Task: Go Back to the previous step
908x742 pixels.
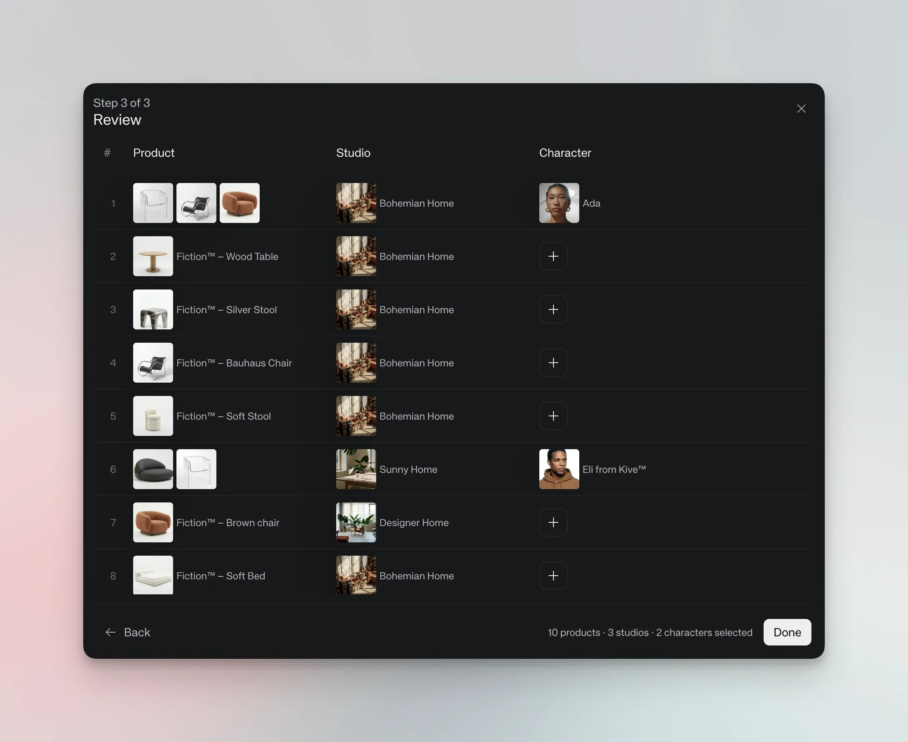Action: 128,632
